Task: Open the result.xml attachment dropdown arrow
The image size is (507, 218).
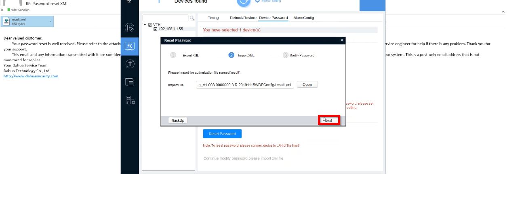Action: 50,21
